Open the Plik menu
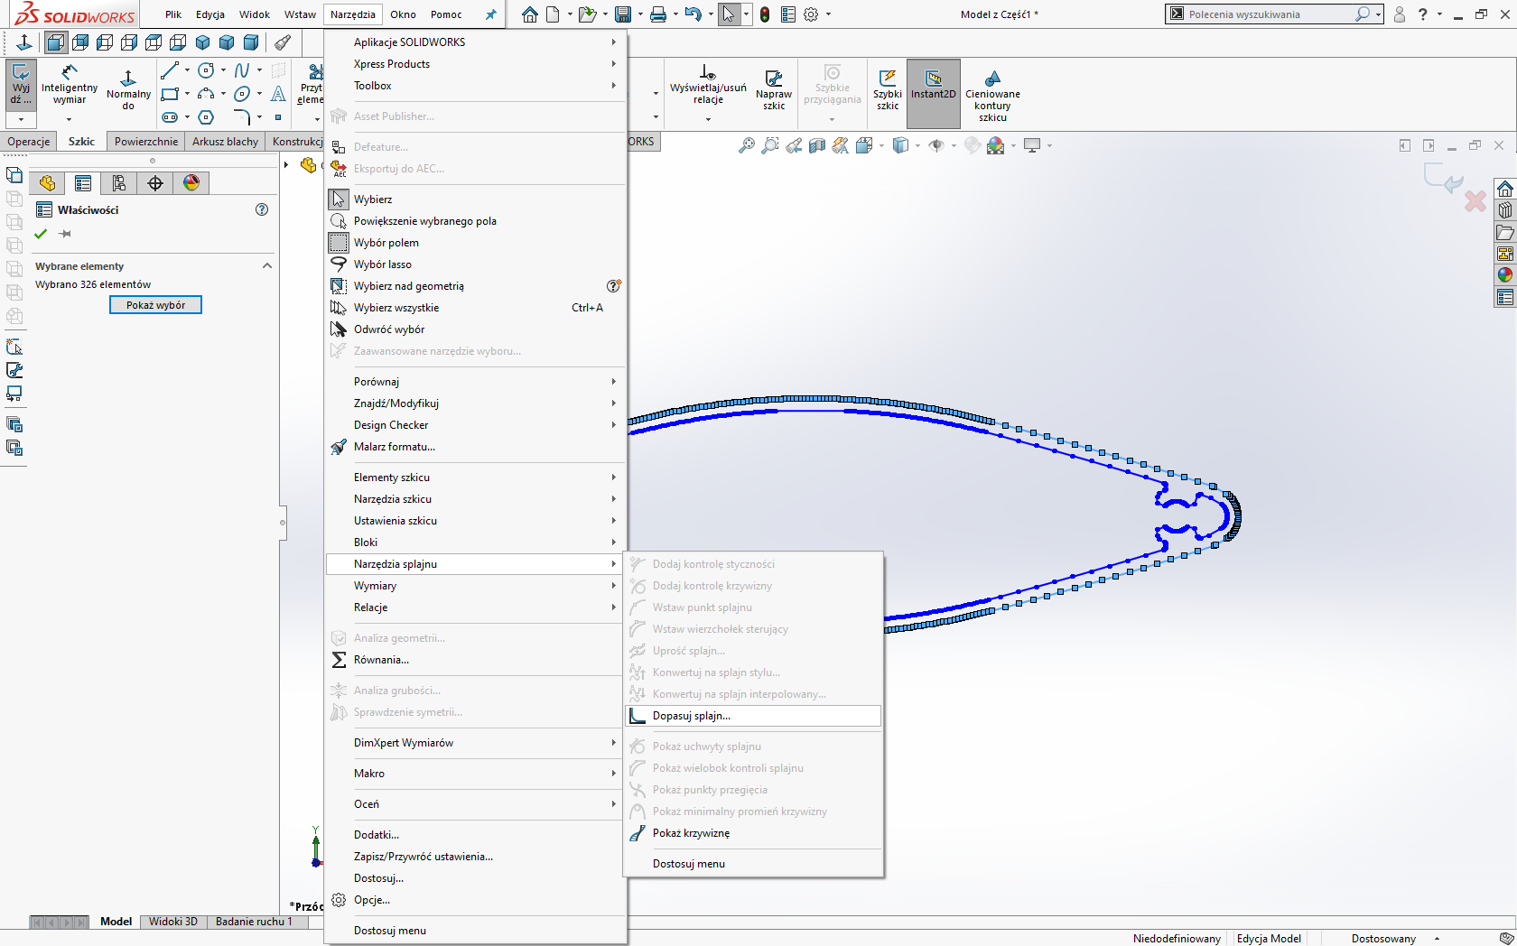 pos(173,14)
